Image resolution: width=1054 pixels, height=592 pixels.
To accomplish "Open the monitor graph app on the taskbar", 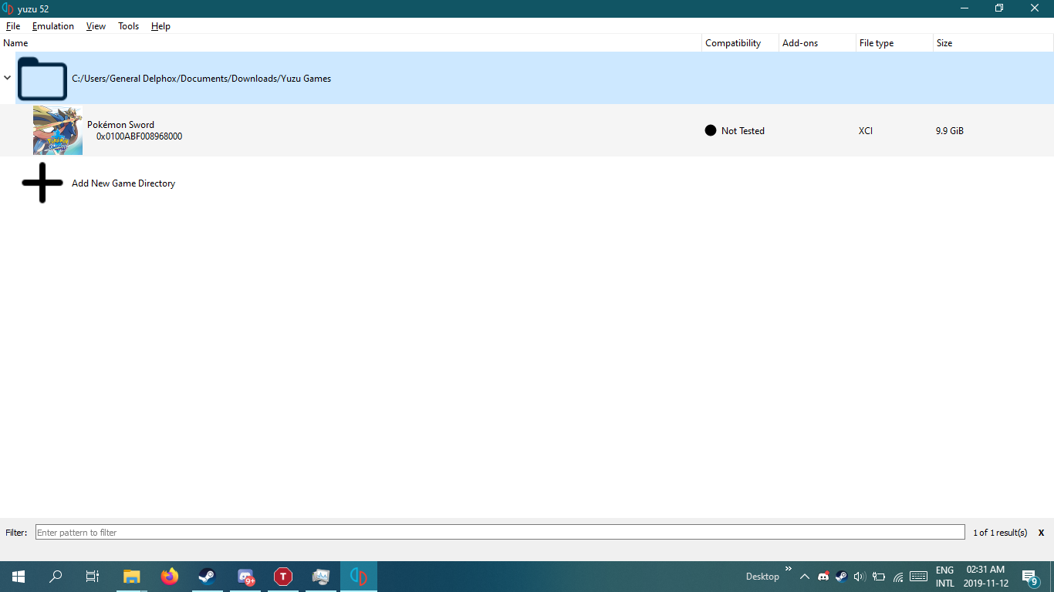I will pyautogui.click(x=321, y=577).
